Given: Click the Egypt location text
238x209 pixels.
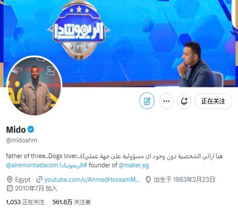Looking at the screenshot, I should [23, 180].
